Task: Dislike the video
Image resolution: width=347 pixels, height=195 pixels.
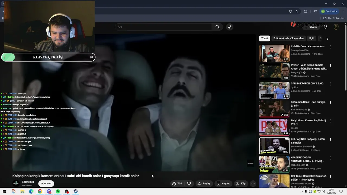Action: pyautogui.click(x=189, y=183)
